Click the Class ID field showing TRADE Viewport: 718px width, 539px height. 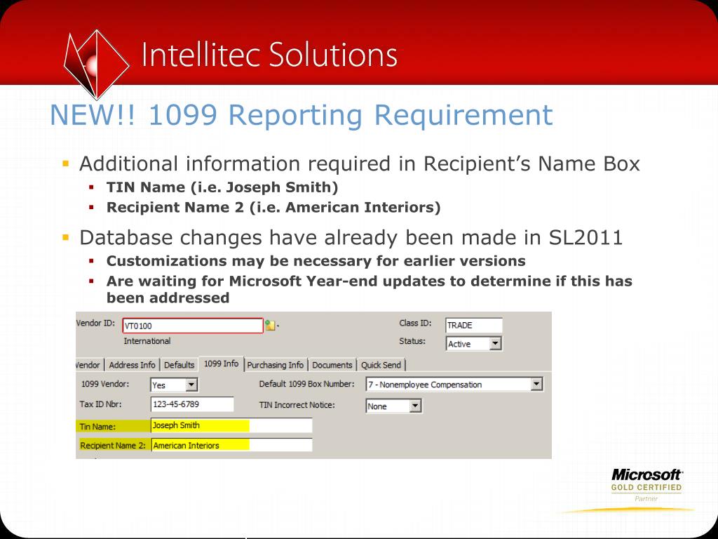point(473,325)
